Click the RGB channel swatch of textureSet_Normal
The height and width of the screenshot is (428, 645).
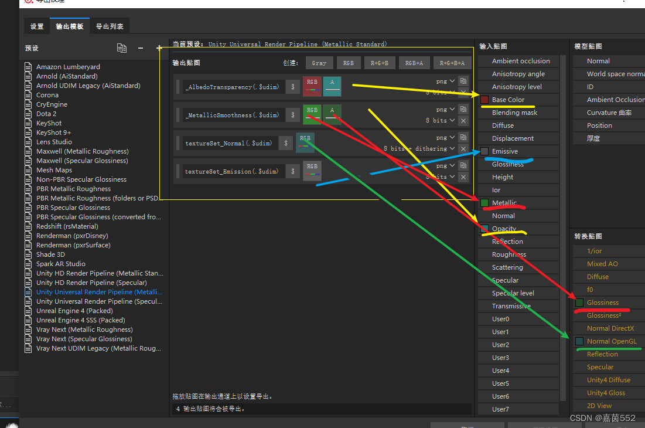(x=305, y=143)
